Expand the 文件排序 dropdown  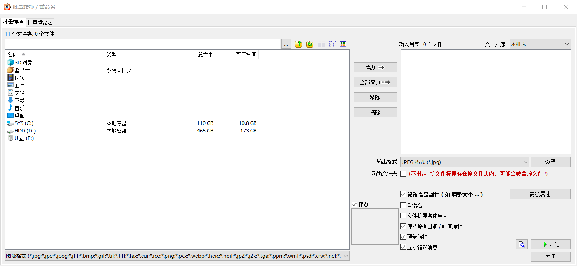tap(540, 44)
